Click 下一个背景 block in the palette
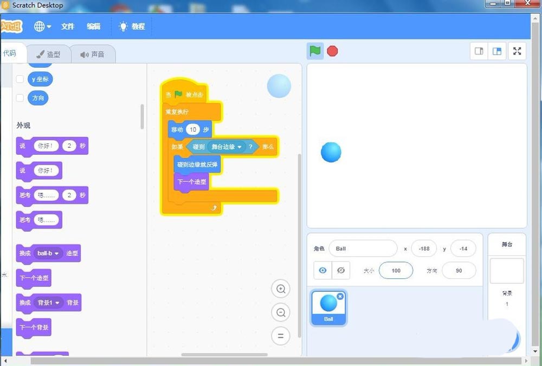 (34, 327)
